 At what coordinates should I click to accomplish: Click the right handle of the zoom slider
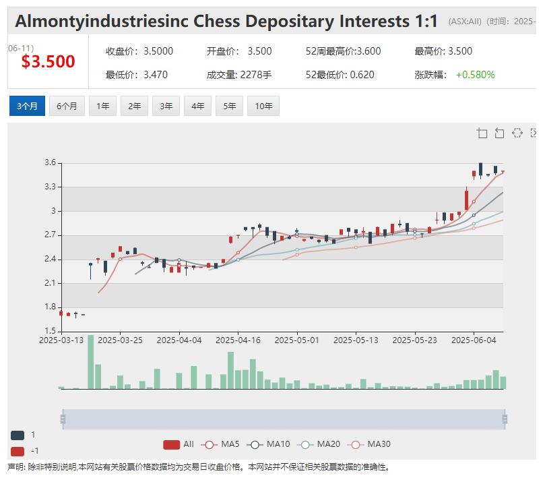click(x=505, y=419)
